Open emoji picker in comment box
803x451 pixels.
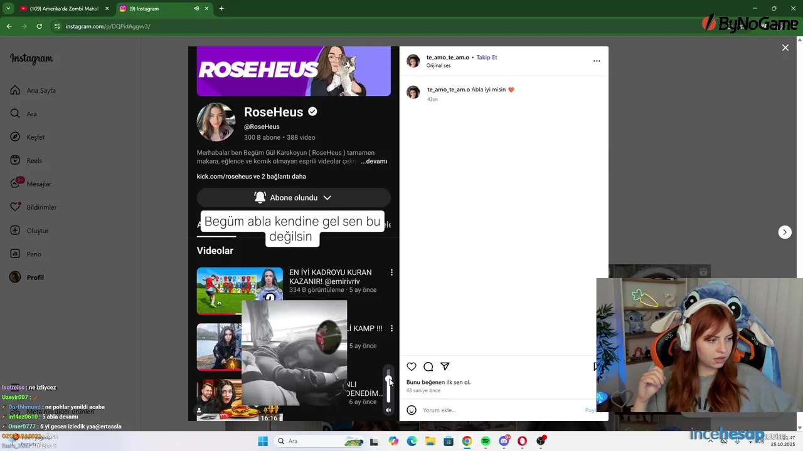(x=412, y=410)
